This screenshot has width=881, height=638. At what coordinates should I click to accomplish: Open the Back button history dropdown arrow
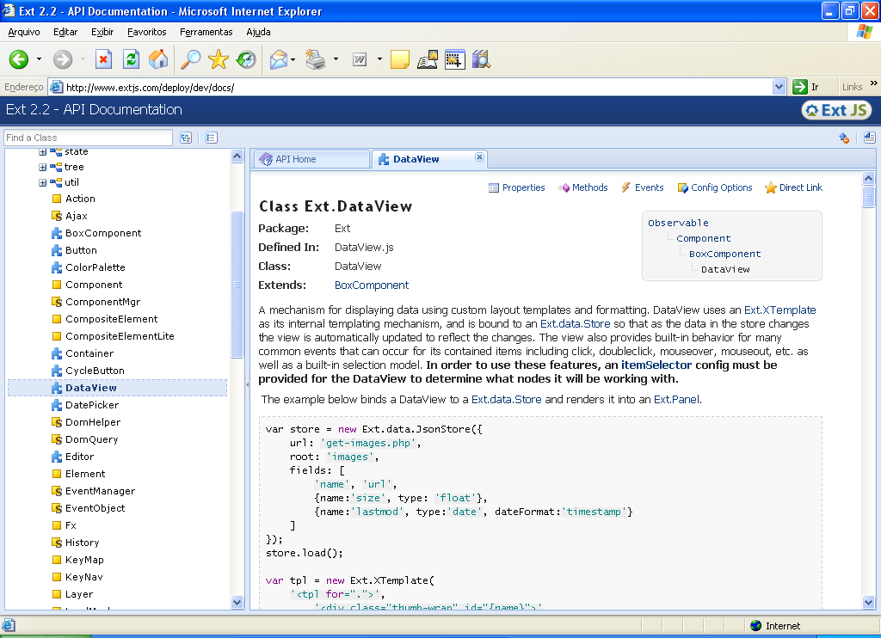(x=39, y=59)
